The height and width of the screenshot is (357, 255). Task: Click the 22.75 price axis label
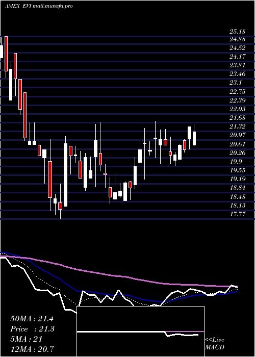point(237,92)
